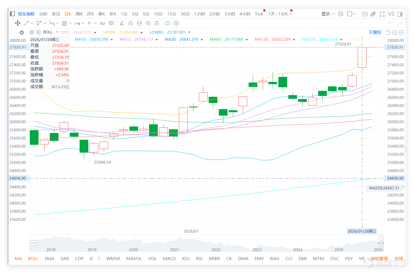Image resolution: width=414 pixels, height=273 pixels.
Task: Open the 时段 session button
Action: coord(399,258)
